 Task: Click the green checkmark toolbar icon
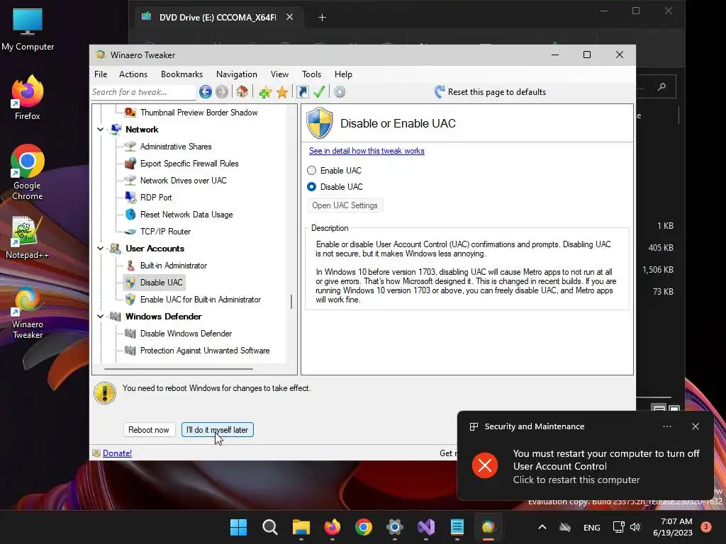pos(319,91)
